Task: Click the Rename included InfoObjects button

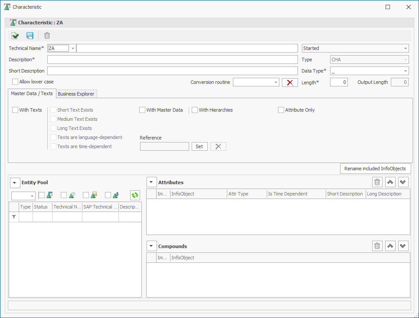Action: (375, 169)
